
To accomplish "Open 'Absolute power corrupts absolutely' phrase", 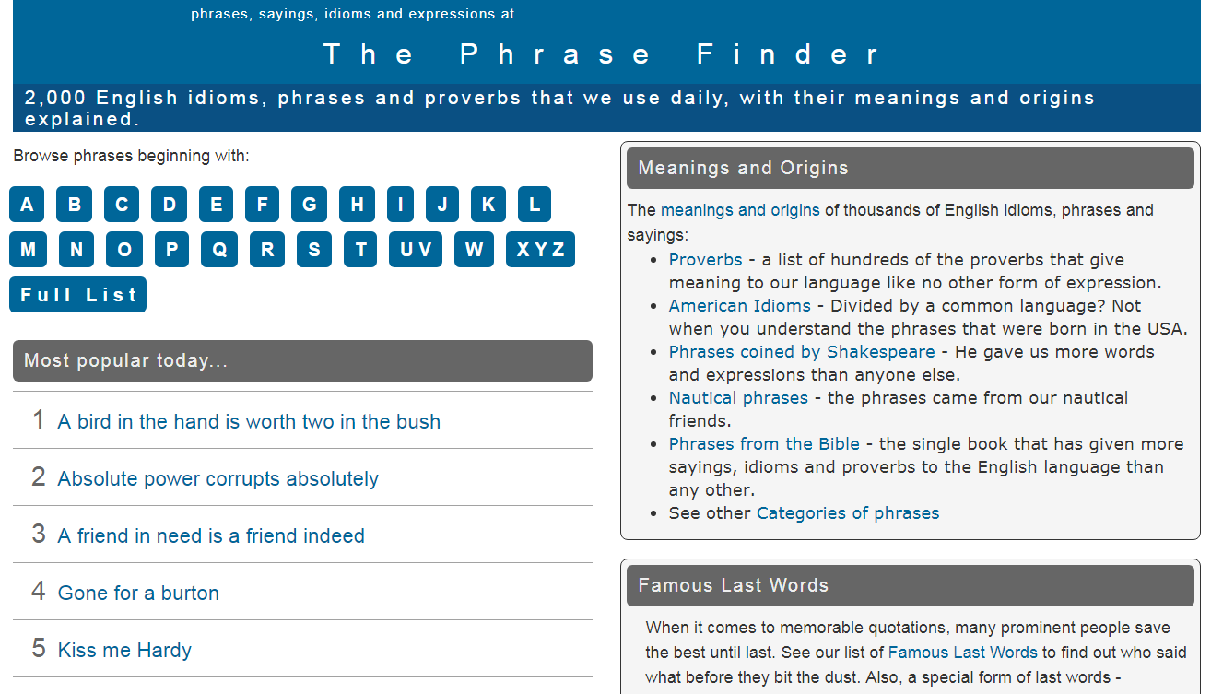I will pos(218,478).
